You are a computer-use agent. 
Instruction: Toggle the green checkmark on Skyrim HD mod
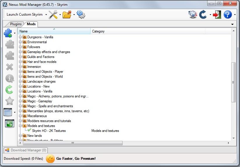29,130
